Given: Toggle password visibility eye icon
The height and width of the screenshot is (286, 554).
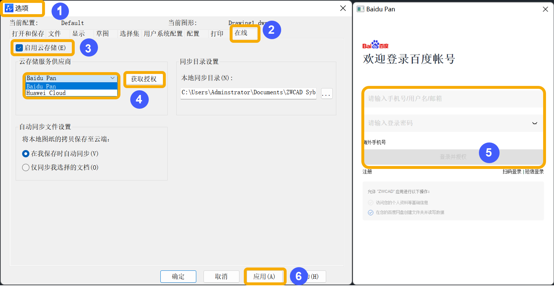Looking at the screenshot, I should [x=534, y=123].
